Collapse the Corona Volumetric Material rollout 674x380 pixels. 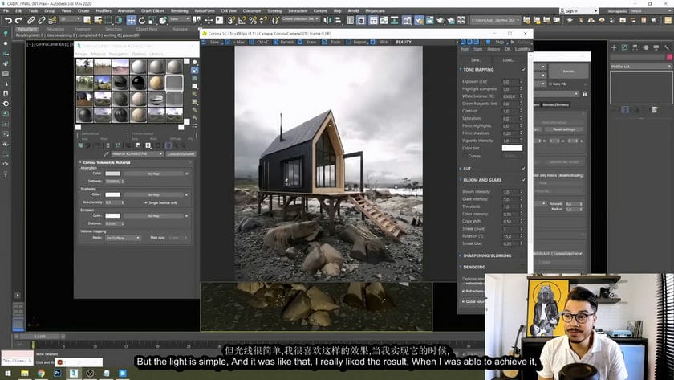coord(80,162)
